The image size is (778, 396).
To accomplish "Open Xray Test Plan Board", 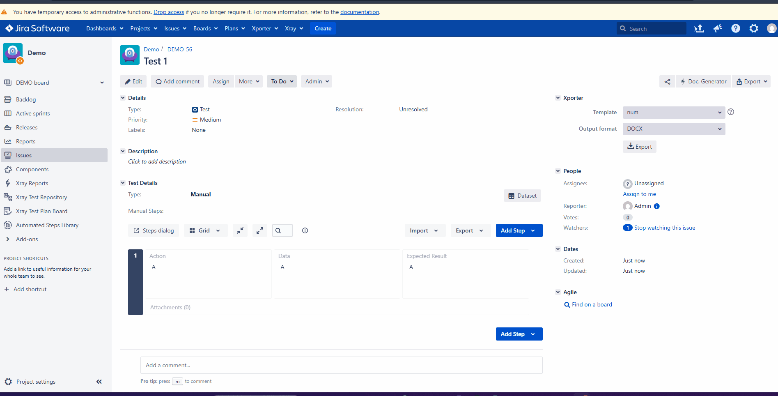I will coord(41,211).
